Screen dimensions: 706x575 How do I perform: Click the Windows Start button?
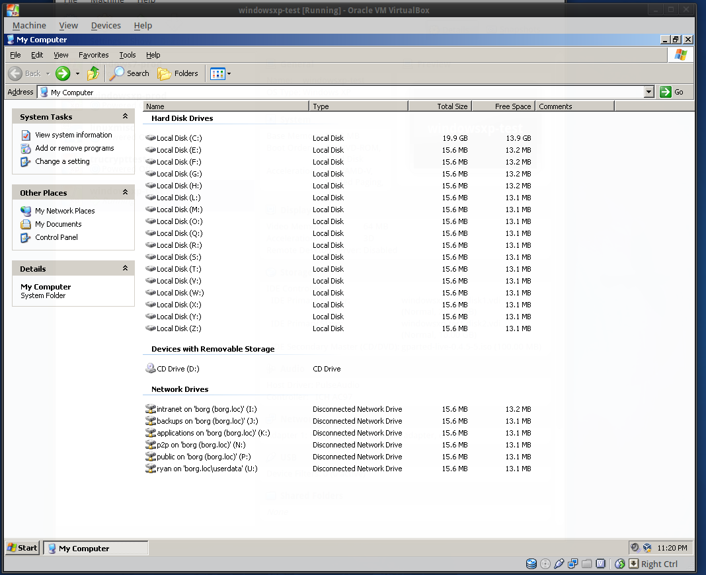[x=22, y=548]
